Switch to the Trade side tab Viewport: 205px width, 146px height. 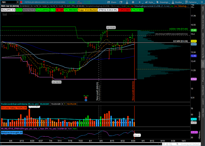(x=203, y=9)
